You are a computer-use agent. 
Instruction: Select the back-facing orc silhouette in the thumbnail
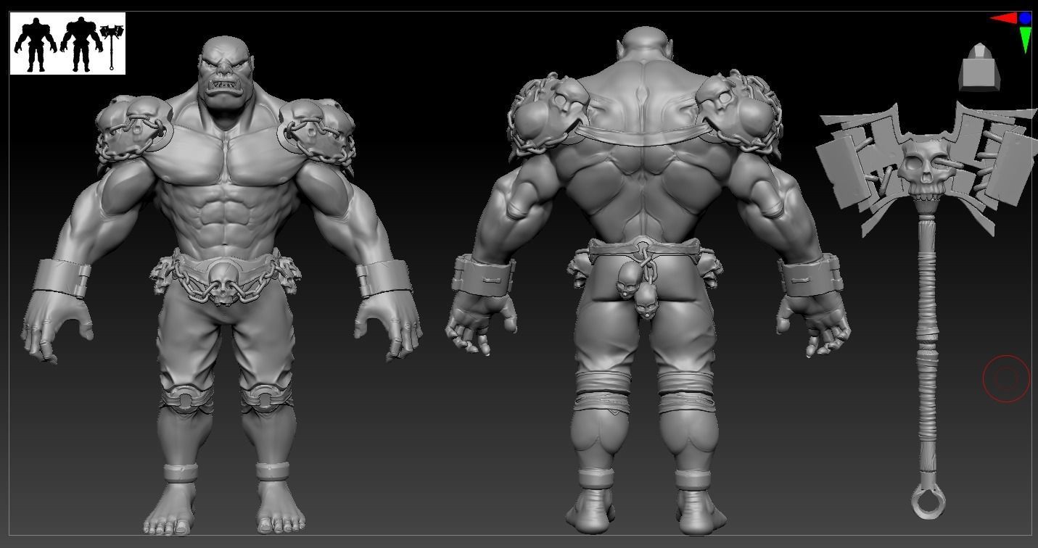(81, 44)
